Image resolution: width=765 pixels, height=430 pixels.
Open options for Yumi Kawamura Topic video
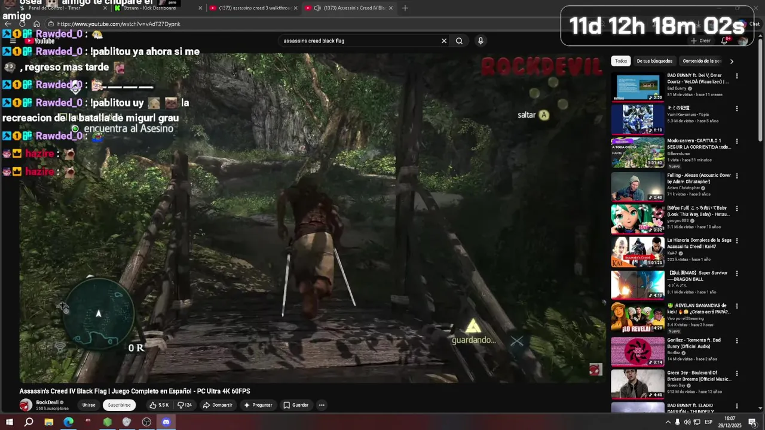click(737, 109)
